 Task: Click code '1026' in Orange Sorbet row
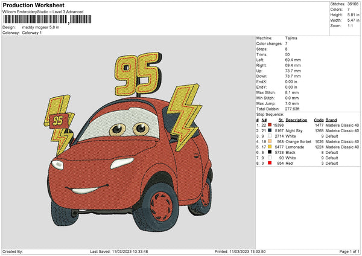click(x=319, y=141)
